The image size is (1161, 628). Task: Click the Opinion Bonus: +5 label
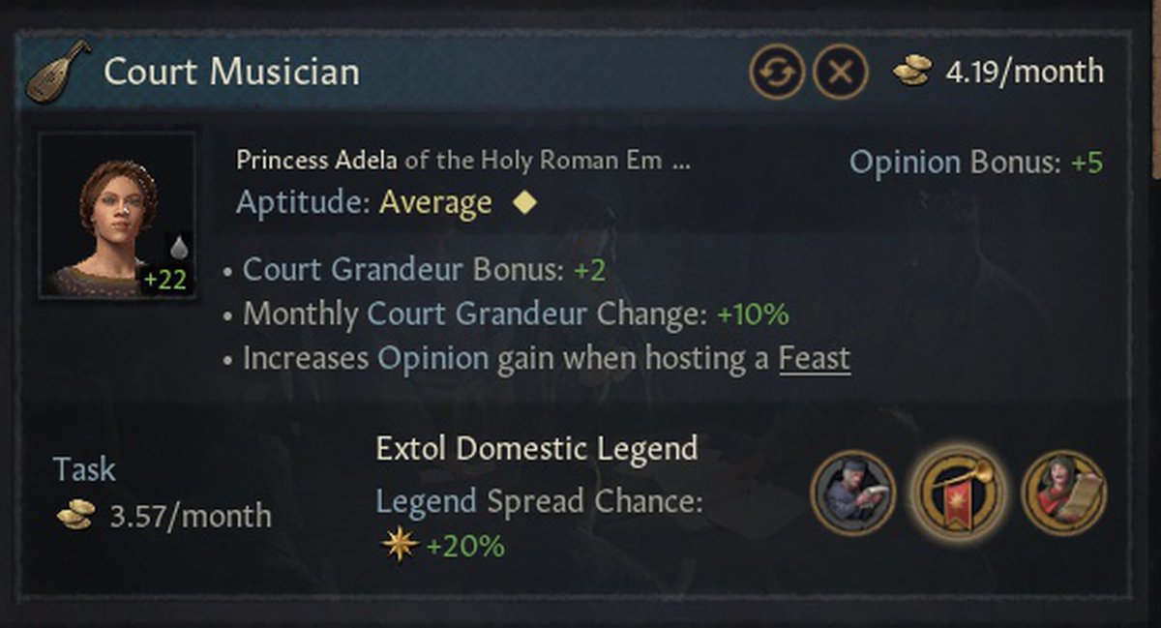point(975,163)
